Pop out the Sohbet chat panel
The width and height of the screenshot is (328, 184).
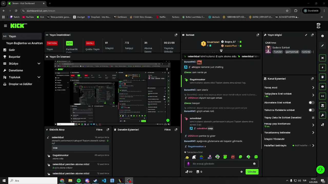click(x=258, y=35)
